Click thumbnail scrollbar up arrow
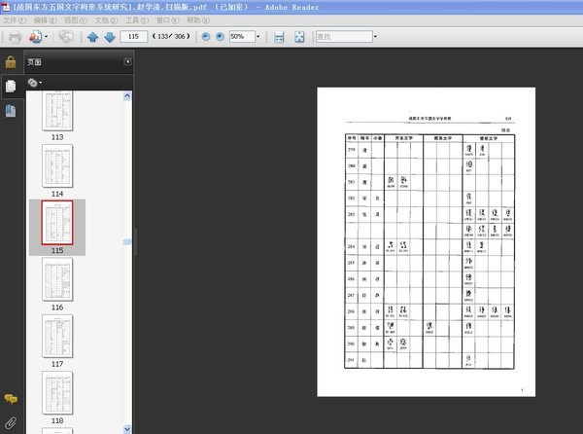 (126, 96)
